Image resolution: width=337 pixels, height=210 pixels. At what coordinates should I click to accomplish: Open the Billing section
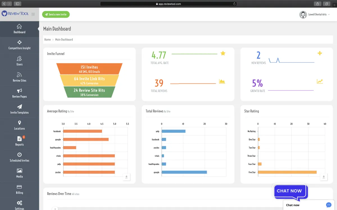point(19,190)
